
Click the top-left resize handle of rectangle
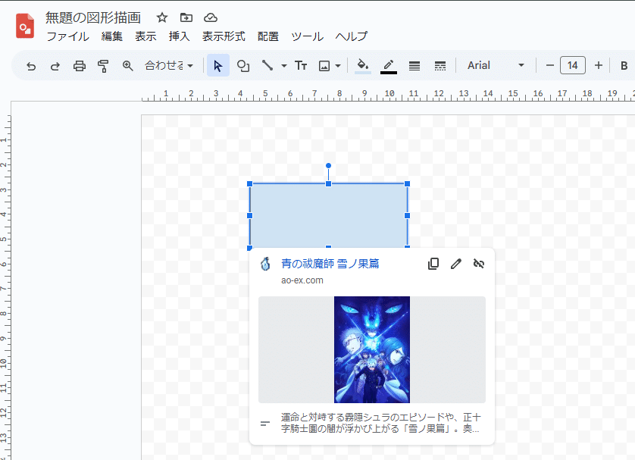tap(250, 184)
